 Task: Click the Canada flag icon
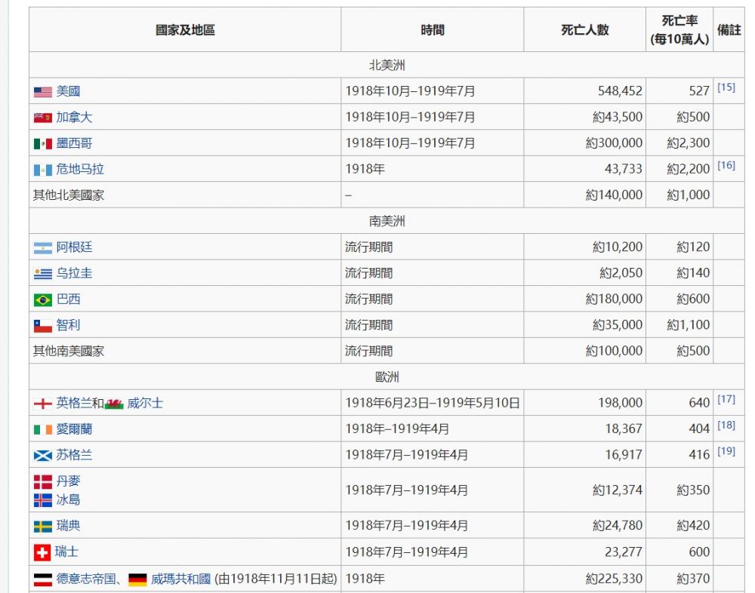(42, 118)
